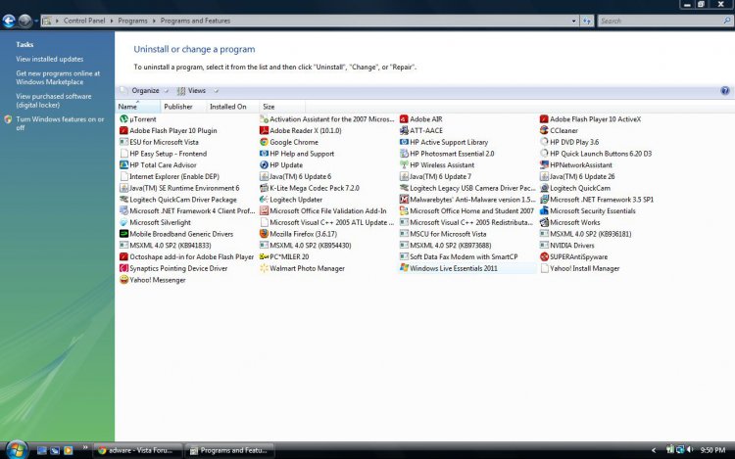Click the volume icon in the system tray
The width and height of the screenshot is (735, 459).
[690, 450]
